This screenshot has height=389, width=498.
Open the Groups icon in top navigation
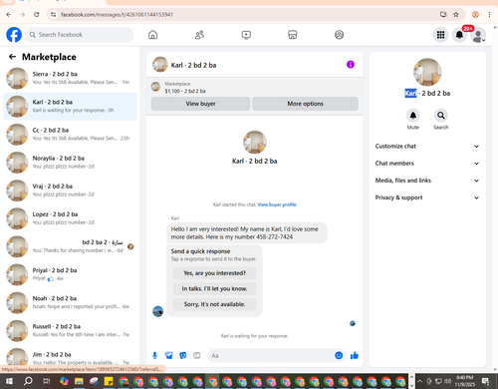click(339, 35)
